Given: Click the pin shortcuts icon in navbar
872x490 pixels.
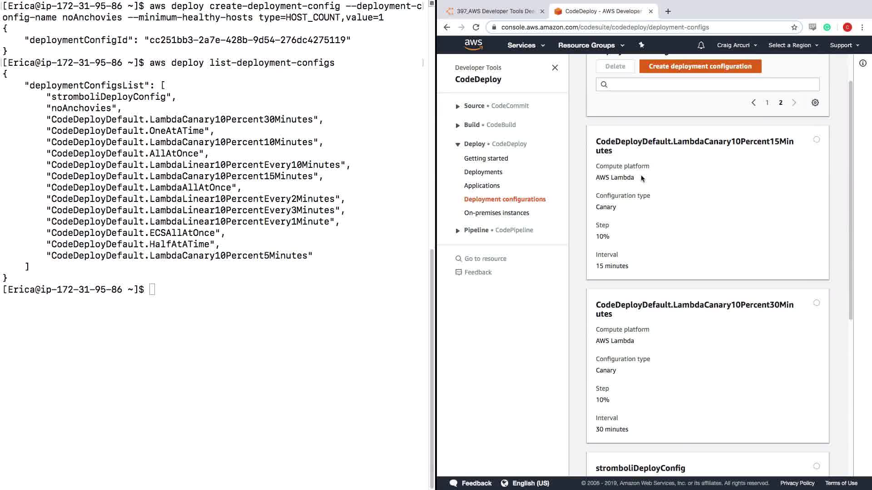Looking at the screenshot, I should tap(641, 45).
